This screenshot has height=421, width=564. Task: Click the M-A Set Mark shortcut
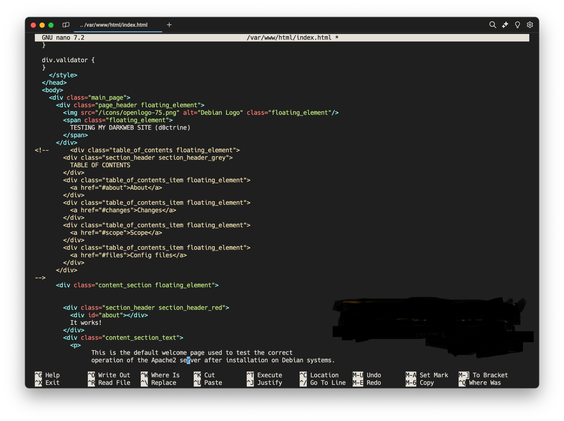pyautogui.click(x=427, y=375)
